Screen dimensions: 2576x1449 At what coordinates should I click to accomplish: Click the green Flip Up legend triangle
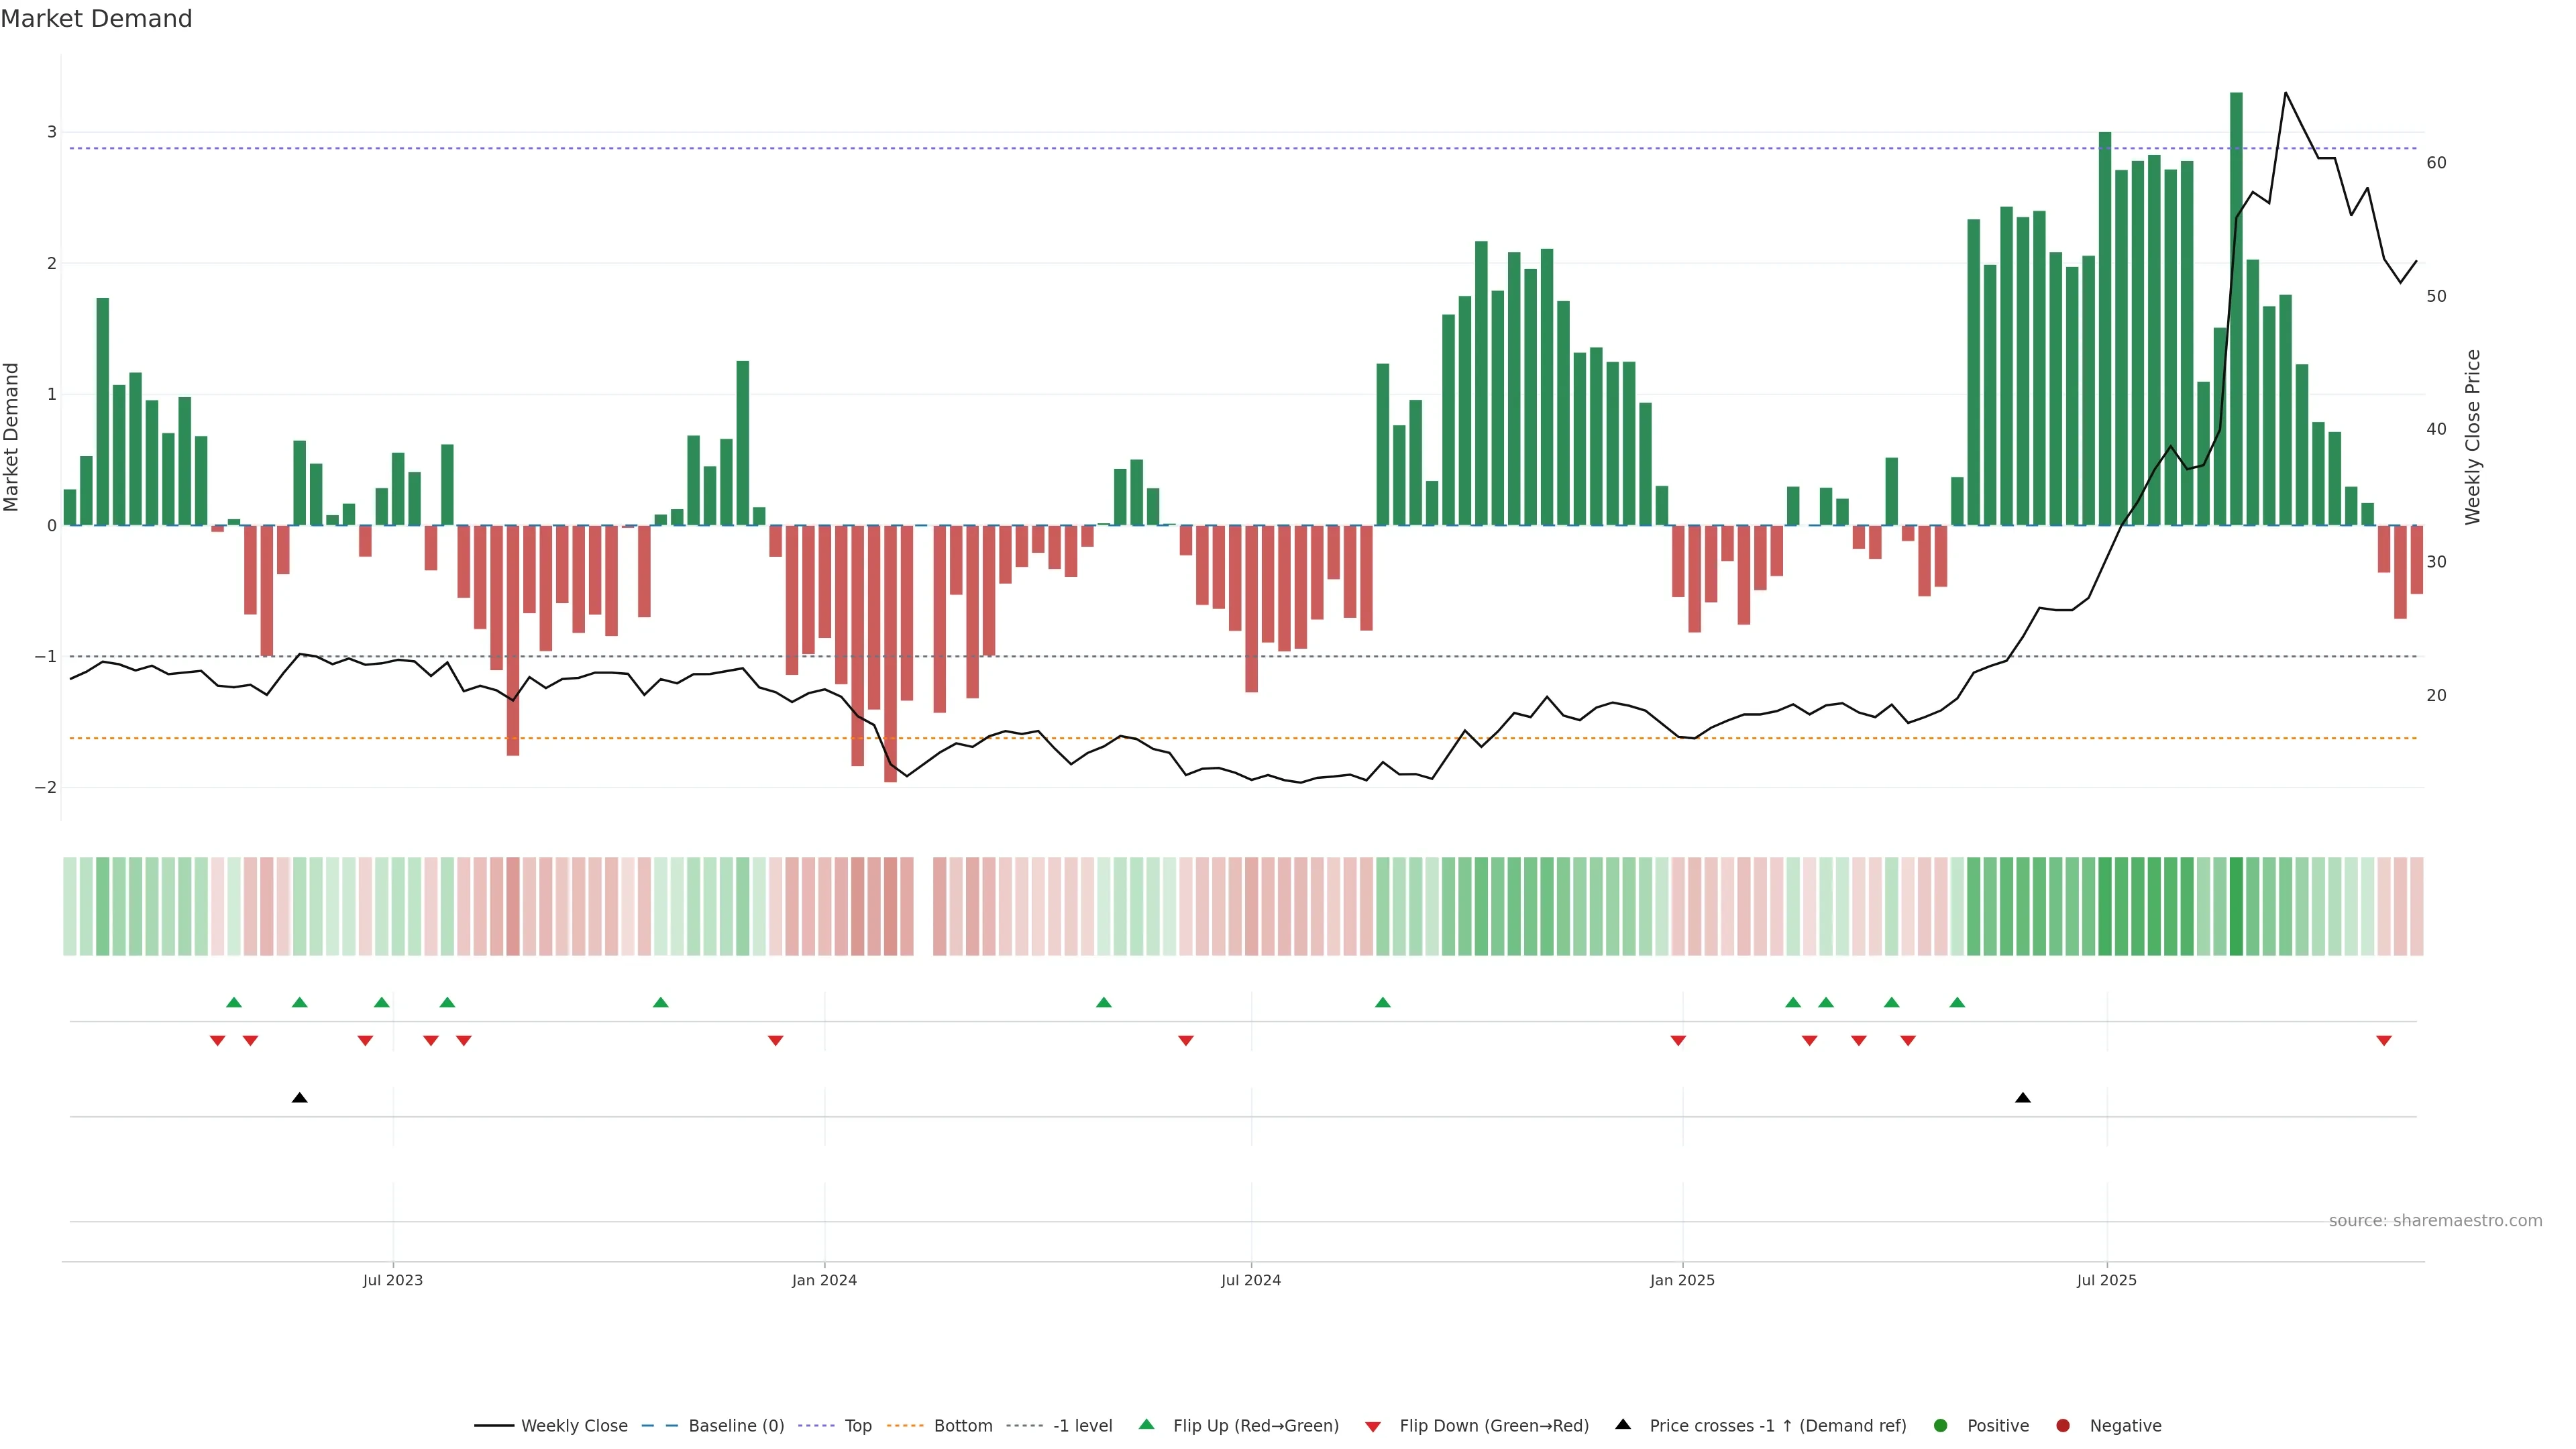[1147, 1425]
